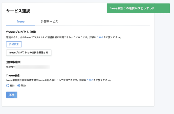This screenshot has height=114, width=174.
Task: Select the 無効 radio button
Action: click(19, 85)
